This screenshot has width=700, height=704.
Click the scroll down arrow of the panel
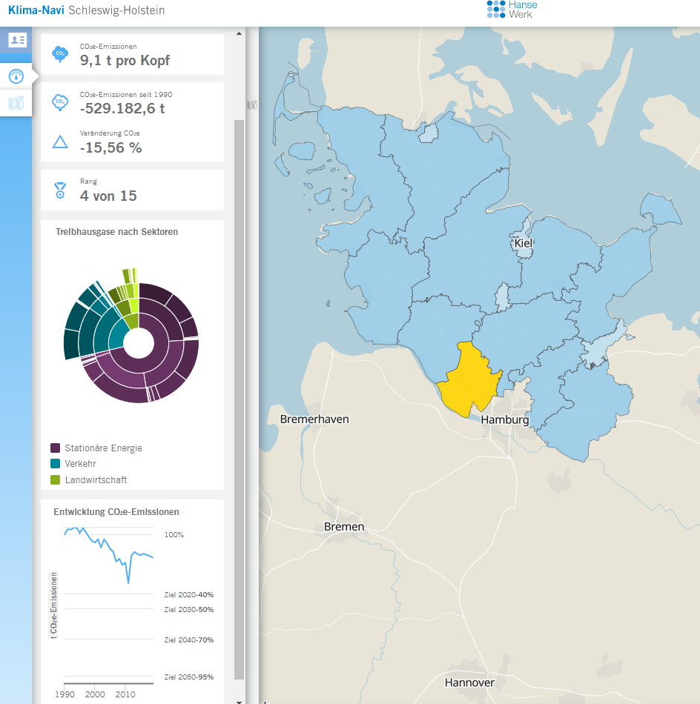239,700
